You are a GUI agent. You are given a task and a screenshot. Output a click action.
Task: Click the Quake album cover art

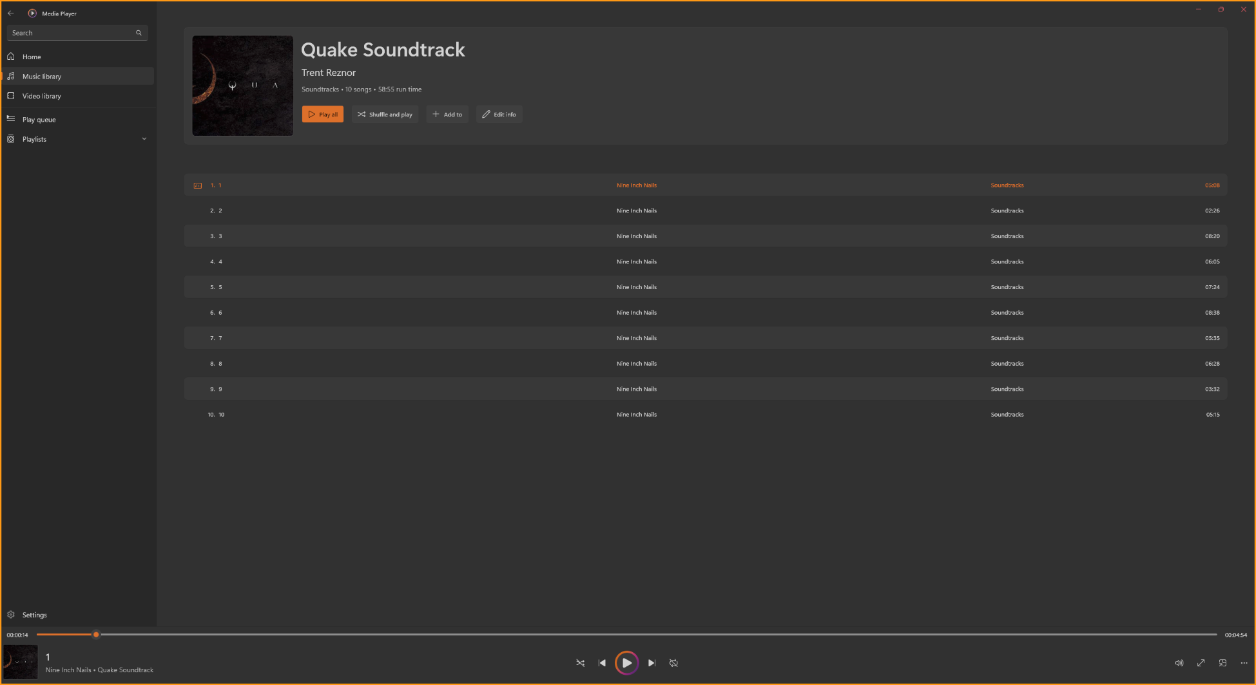click(x=243, y=86)
